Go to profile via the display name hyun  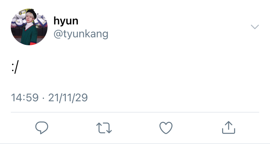pyautogui.click(x=66, y=21)
